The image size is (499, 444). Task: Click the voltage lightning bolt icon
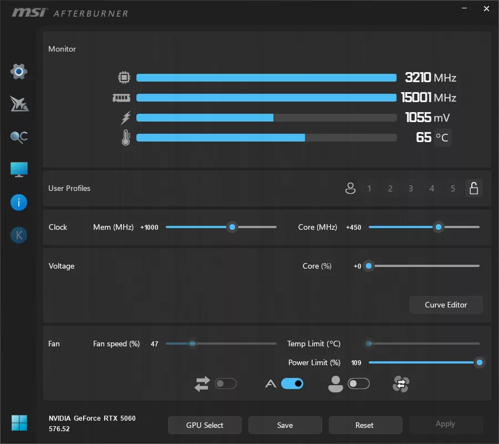click(x=126, y=118)
